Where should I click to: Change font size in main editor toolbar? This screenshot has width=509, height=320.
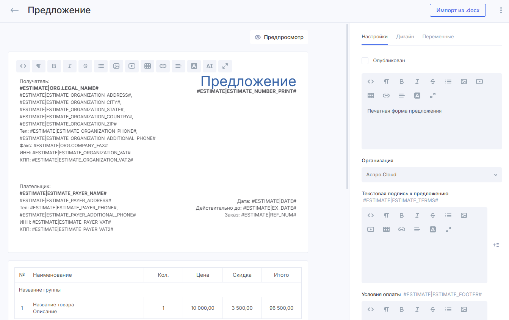[210, 66]
